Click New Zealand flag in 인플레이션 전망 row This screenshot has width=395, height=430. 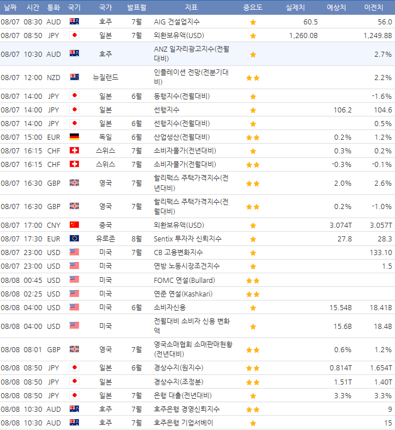point(74,77)
